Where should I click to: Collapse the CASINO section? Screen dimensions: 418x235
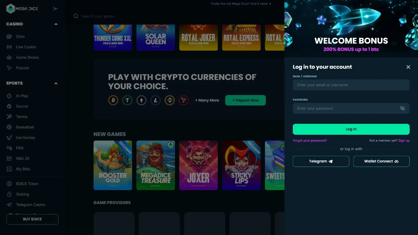(x=56, y=24)
